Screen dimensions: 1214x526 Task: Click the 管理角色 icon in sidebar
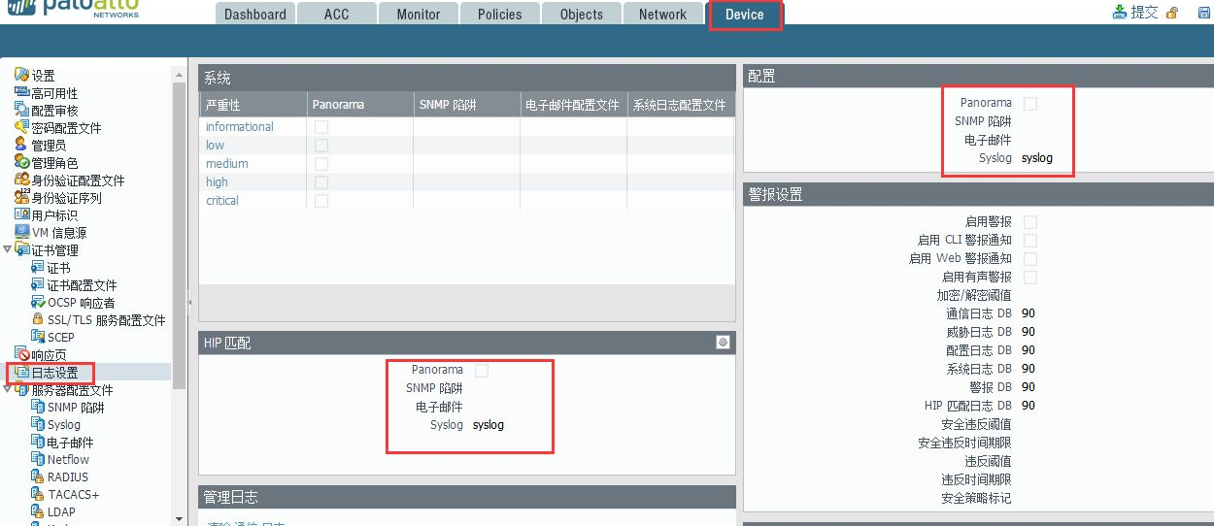(x=21, y=162)
